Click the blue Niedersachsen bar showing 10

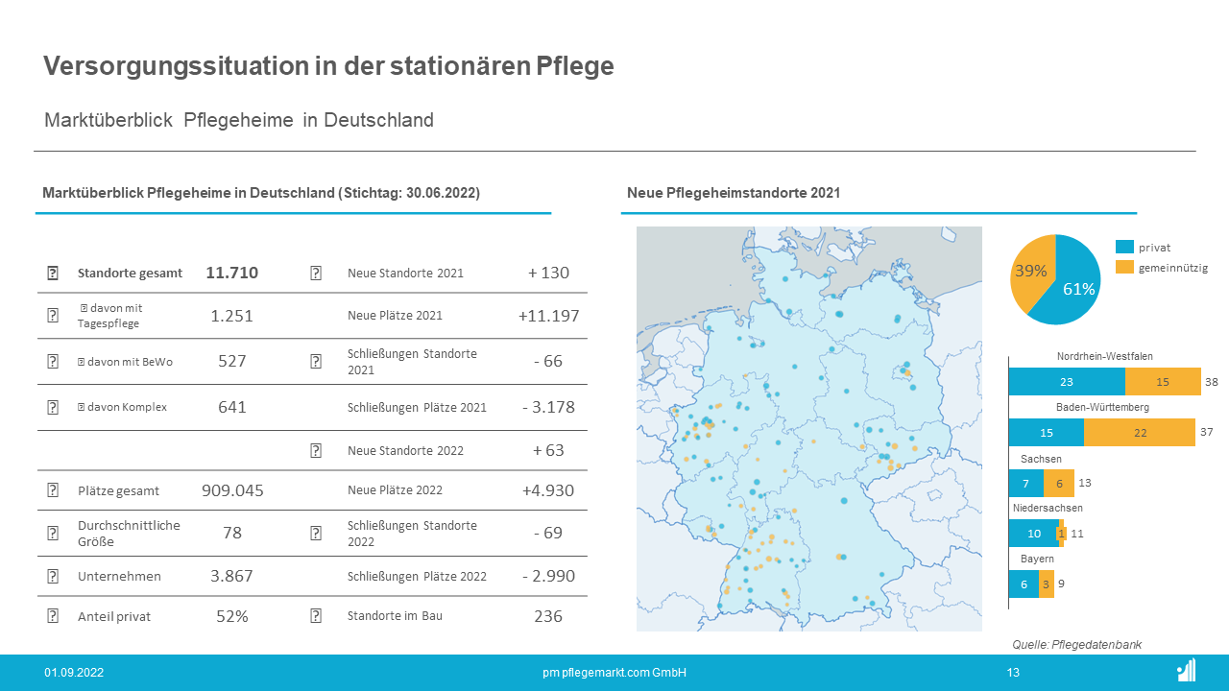(1032, 534)
